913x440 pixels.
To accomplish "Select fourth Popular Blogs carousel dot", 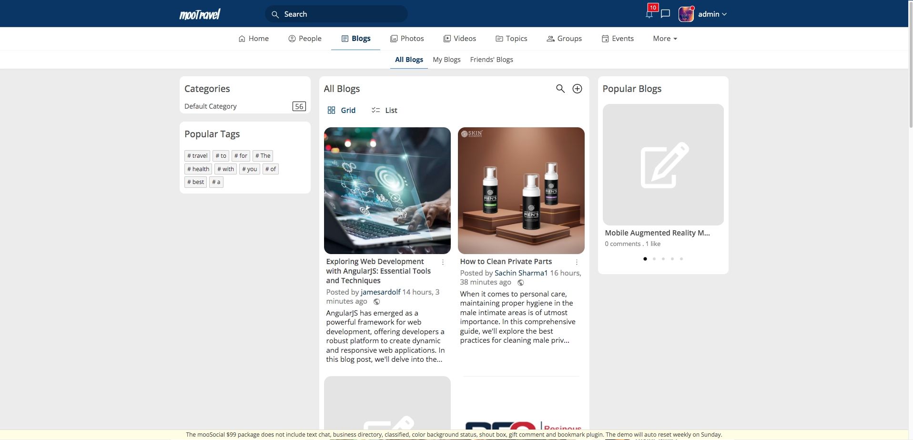I will pos(672,259).
